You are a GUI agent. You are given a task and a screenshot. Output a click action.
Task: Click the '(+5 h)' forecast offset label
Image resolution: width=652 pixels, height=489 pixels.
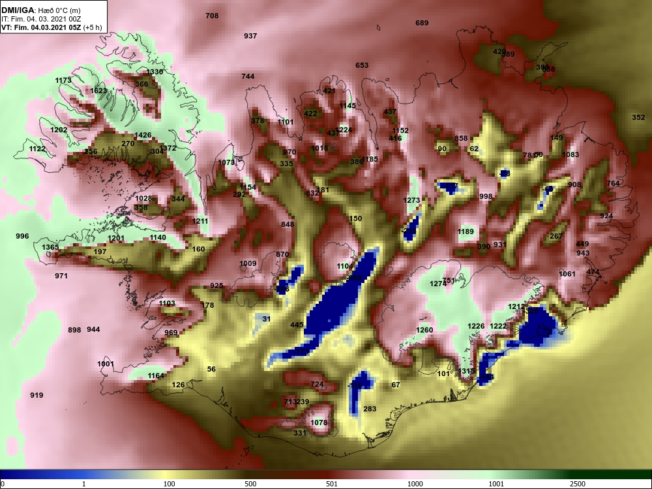(x=93, y=27)
